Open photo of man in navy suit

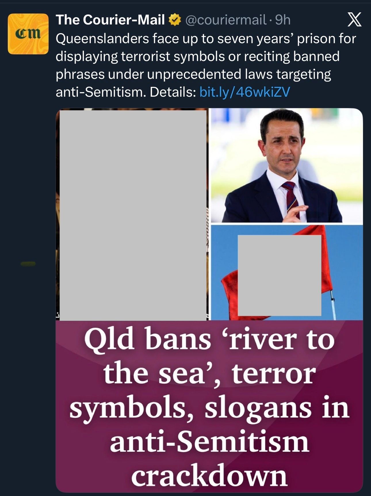[287, 165]
